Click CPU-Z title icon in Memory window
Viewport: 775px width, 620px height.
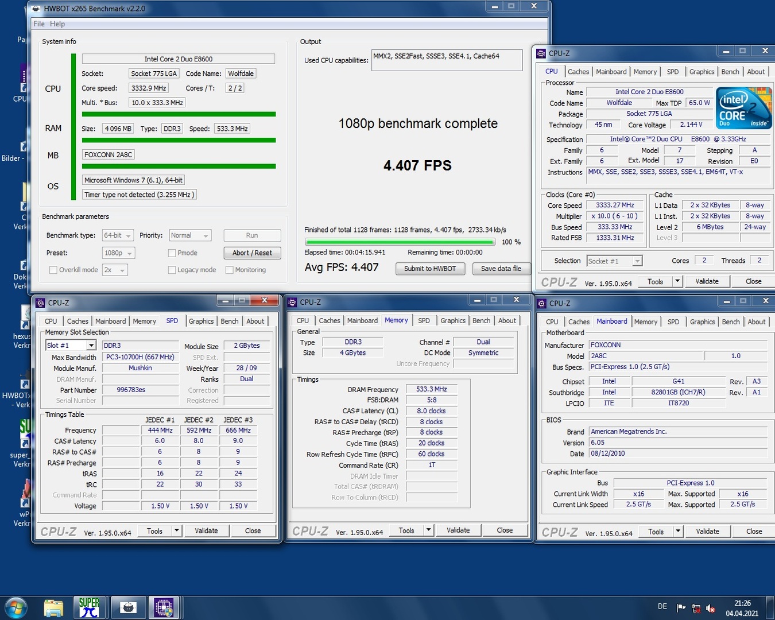(x=292, y=302)
